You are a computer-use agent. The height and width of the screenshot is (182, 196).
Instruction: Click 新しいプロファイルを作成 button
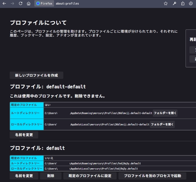pyautogui.click(x=36, y=75)
